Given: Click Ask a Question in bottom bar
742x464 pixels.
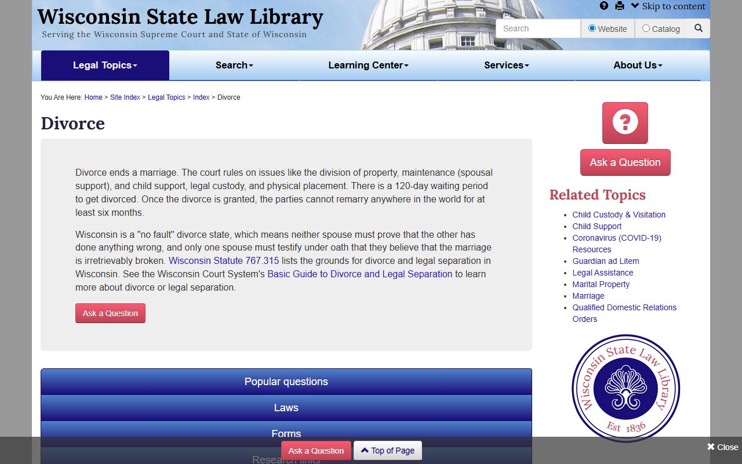Looking at the screenshot, I should [x=316, y=451].
